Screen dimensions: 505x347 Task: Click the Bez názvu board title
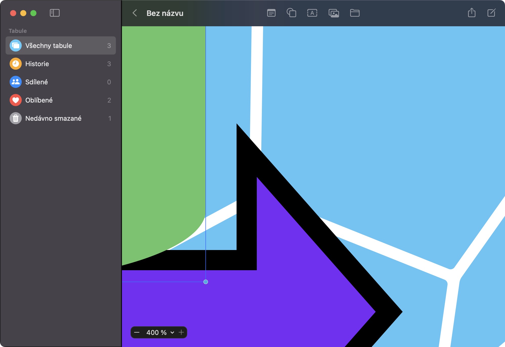pyautogui.click(x=165, y=13)
